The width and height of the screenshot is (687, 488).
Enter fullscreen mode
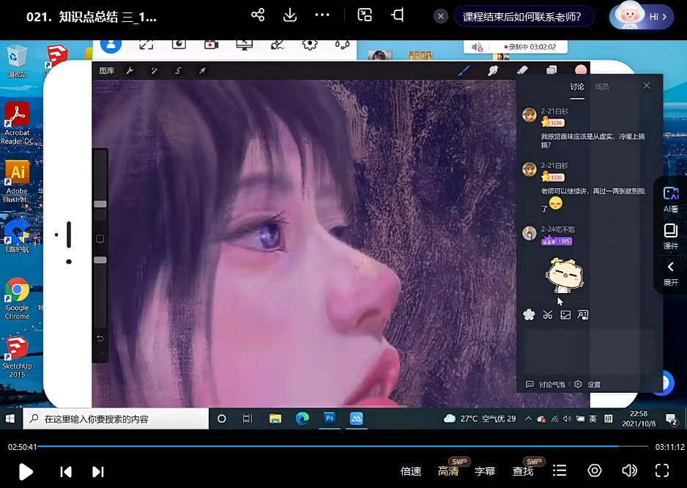(662, 471)
